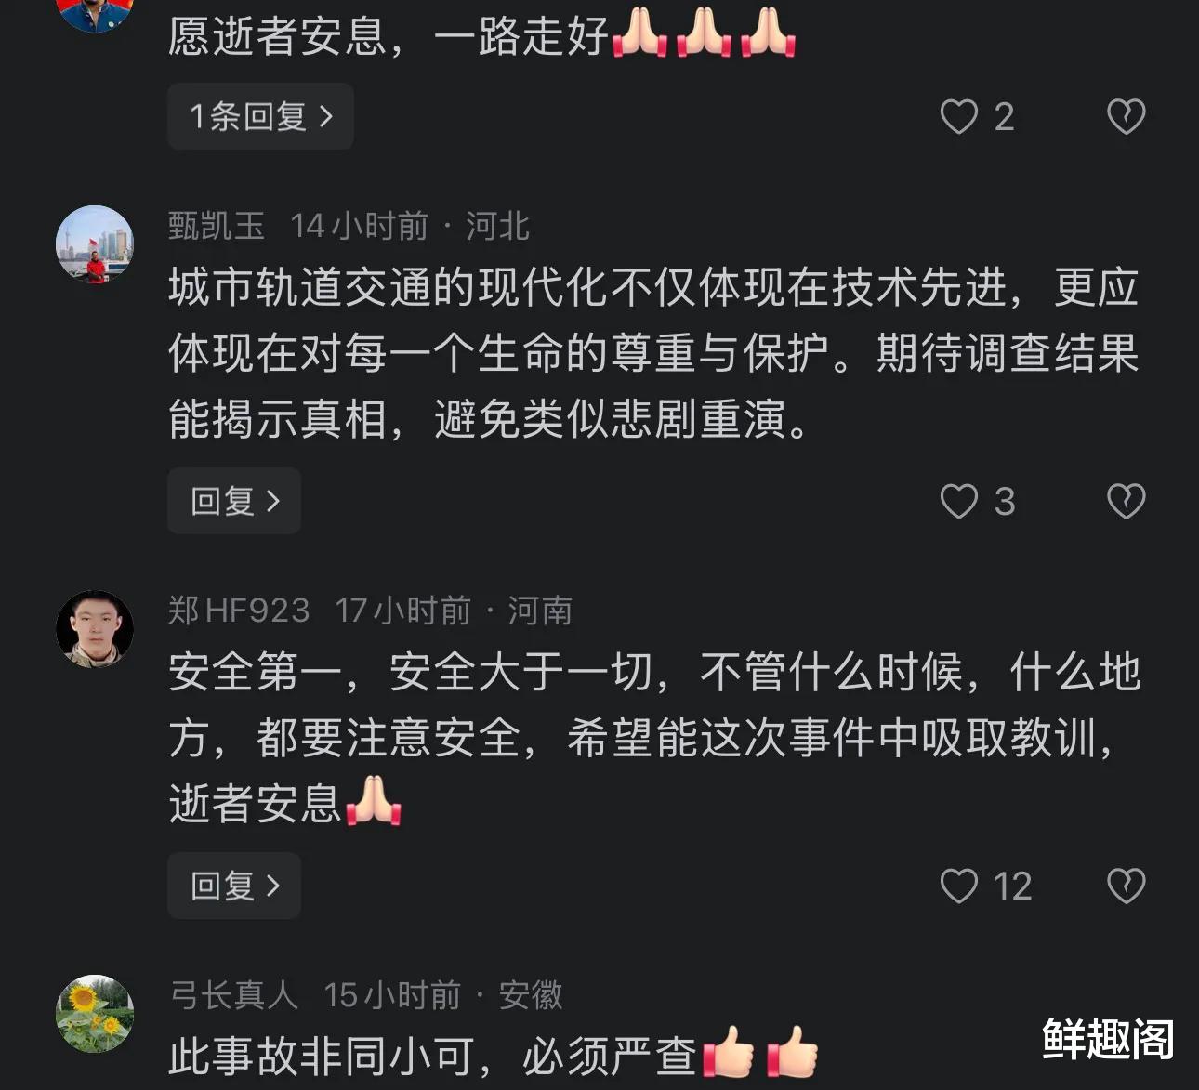Open username 弓长真人 profile link
This screenshot has width=1199, height=1090.
click(x=233, y=995)
